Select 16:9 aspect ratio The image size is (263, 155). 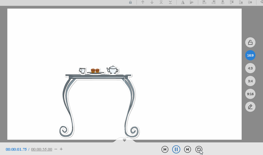pyautogui.click(x=250, y=55)
